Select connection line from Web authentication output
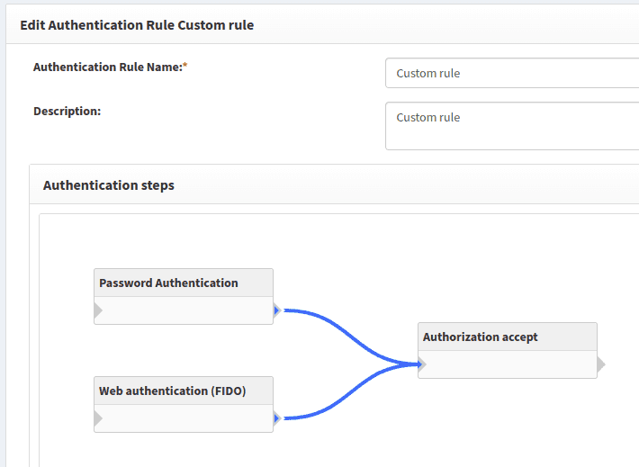 pos(349,397)
